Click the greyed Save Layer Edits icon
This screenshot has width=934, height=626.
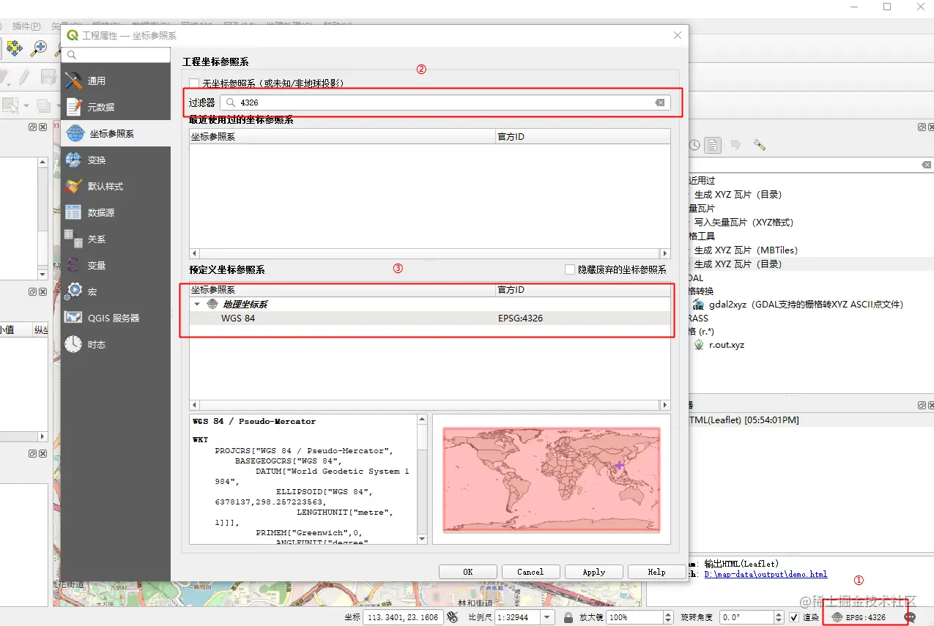pyautogui.click(x=48, y=77)
